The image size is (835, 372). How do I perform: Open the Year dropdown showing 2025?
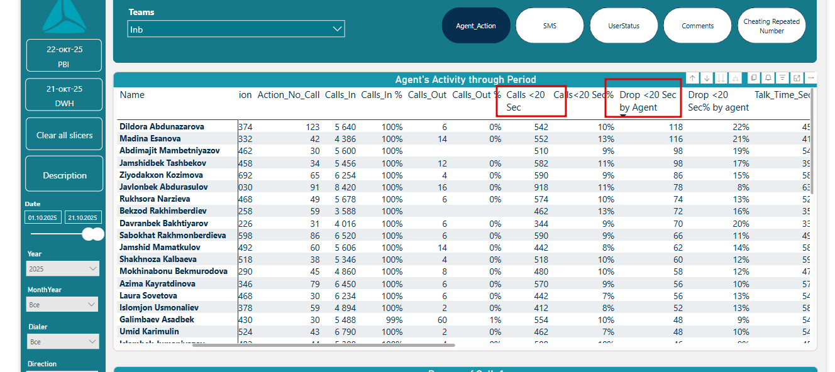pos(62,269)
